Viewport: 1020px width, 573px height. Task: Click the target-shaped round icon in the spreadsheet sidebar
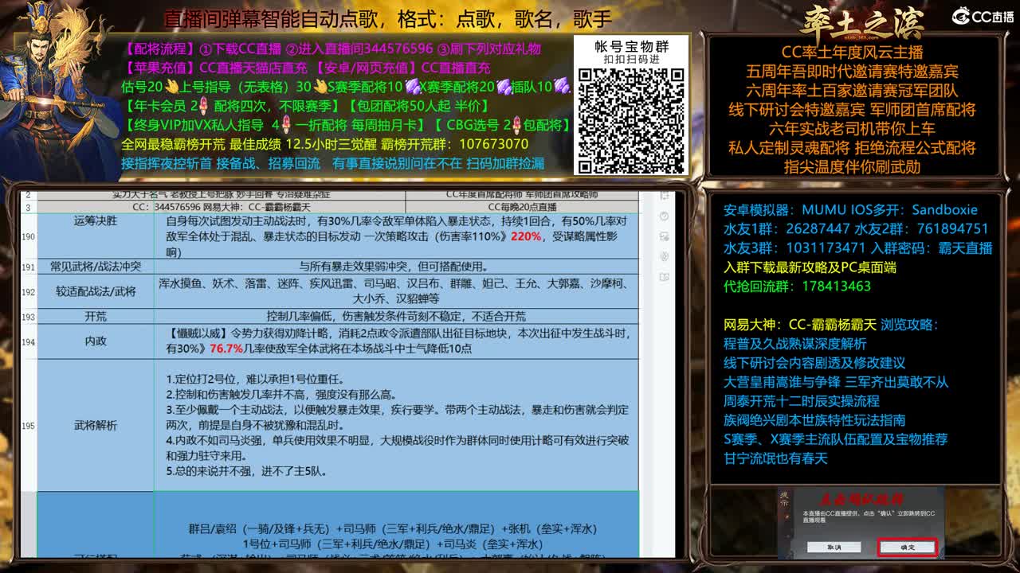(664, 256)
